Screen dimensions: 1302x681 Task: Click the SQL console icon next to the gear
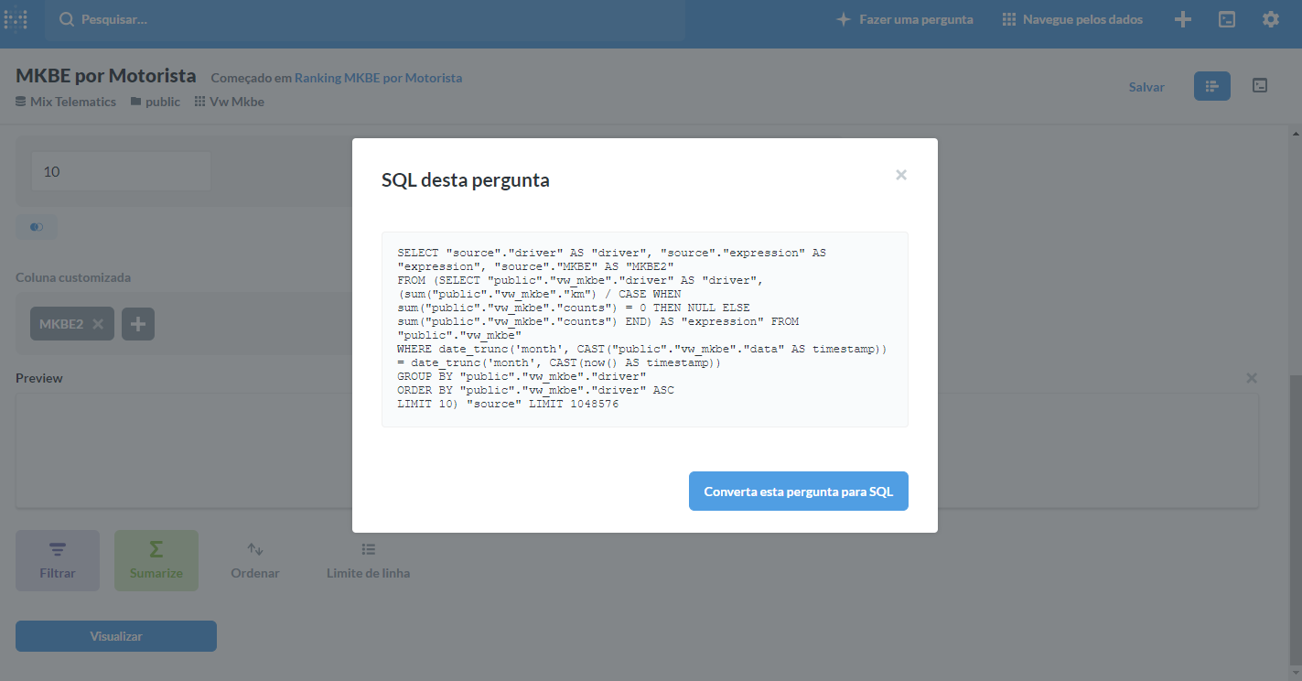(x=1226, y=18)
